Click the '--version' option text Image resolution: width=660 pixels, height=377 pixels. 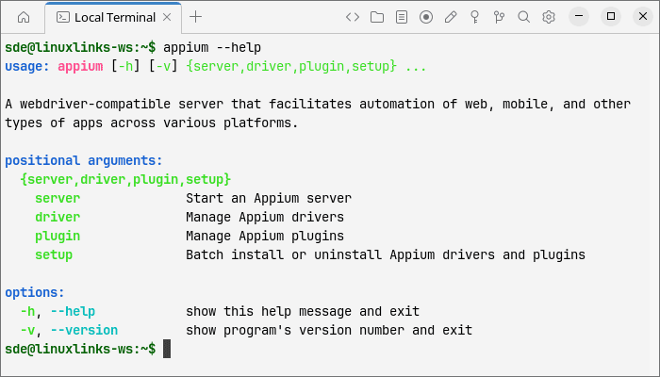pos(84,330)
